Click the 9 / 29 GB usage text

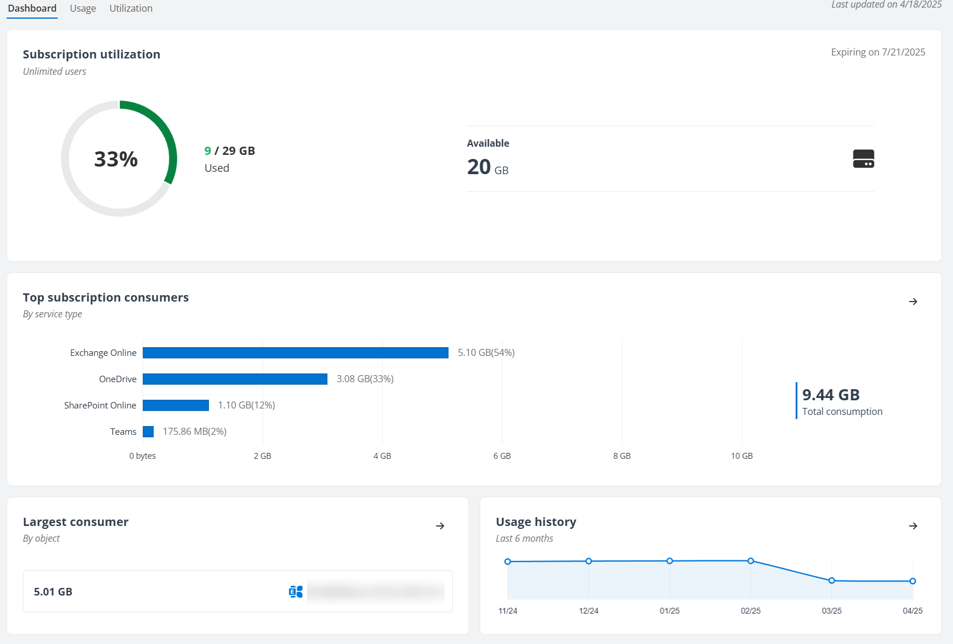coord(230,150)
